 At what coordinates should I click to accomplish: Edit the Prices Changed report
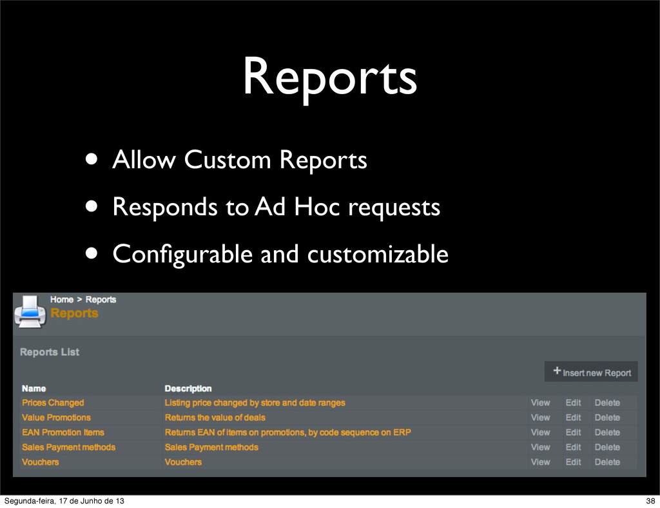573,403
